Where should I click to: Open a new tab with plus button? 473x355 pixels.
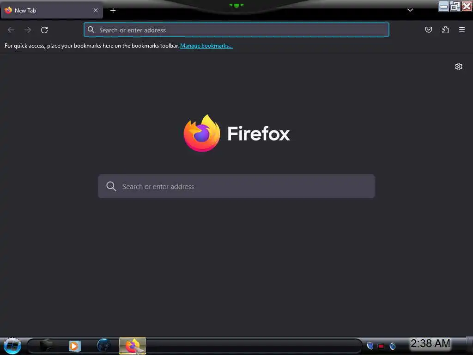[x=113, y=11]
